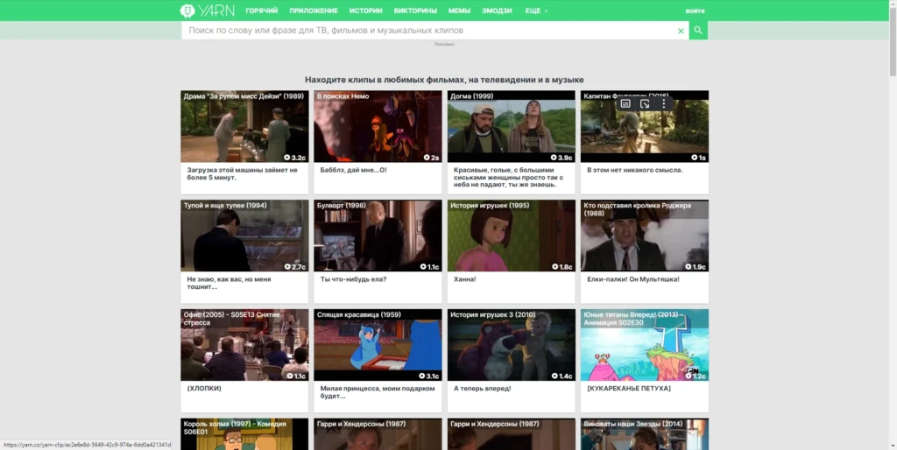Click the 1s play badge on Капитан Фантастик clip

(x=699, y=158)
